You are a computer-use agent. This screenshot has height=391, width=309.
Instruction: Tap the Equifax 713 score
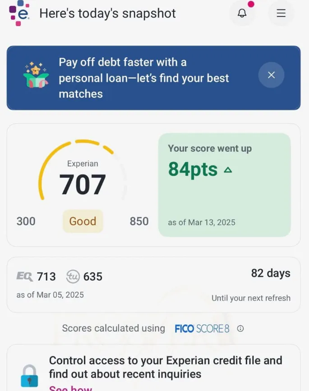(46, 277)
